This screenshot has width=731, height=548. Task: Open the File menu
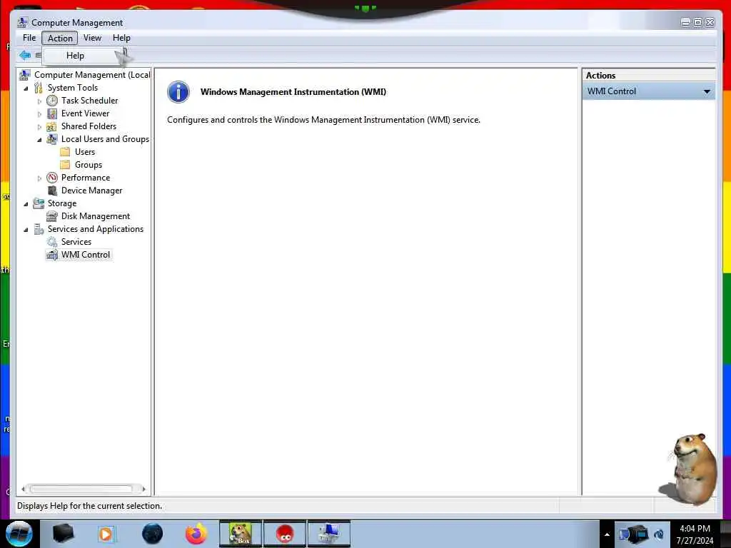(29, 38)
